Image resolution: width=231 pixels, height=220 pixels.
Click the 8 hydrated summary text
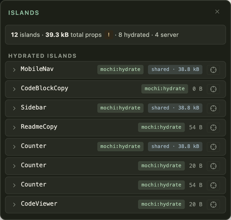pyautogui.click(x=134, y=35)
